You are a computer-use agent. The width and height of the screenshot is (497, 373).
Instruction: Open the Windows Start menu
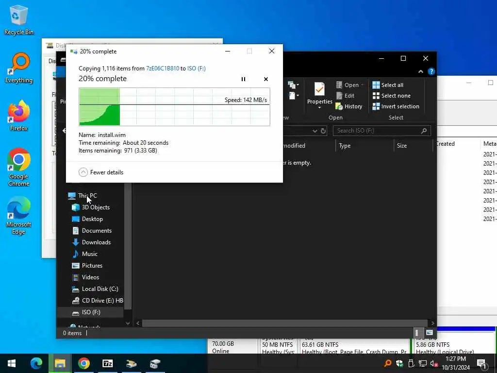coord(12,363)
